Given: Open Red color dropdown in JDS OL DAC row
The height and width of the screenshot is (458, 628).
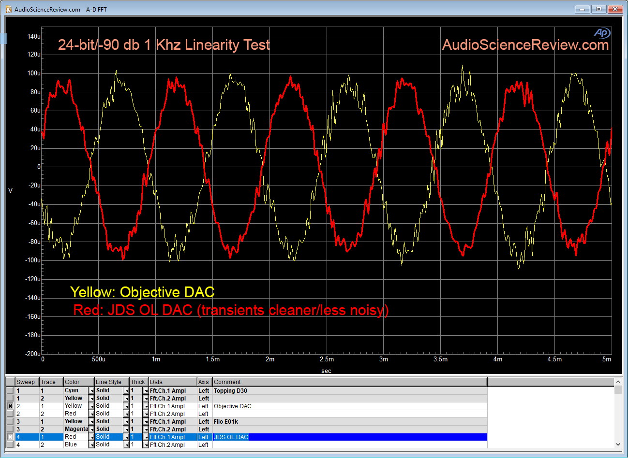Looking at the screenshot, I should [x=91, y=437].
